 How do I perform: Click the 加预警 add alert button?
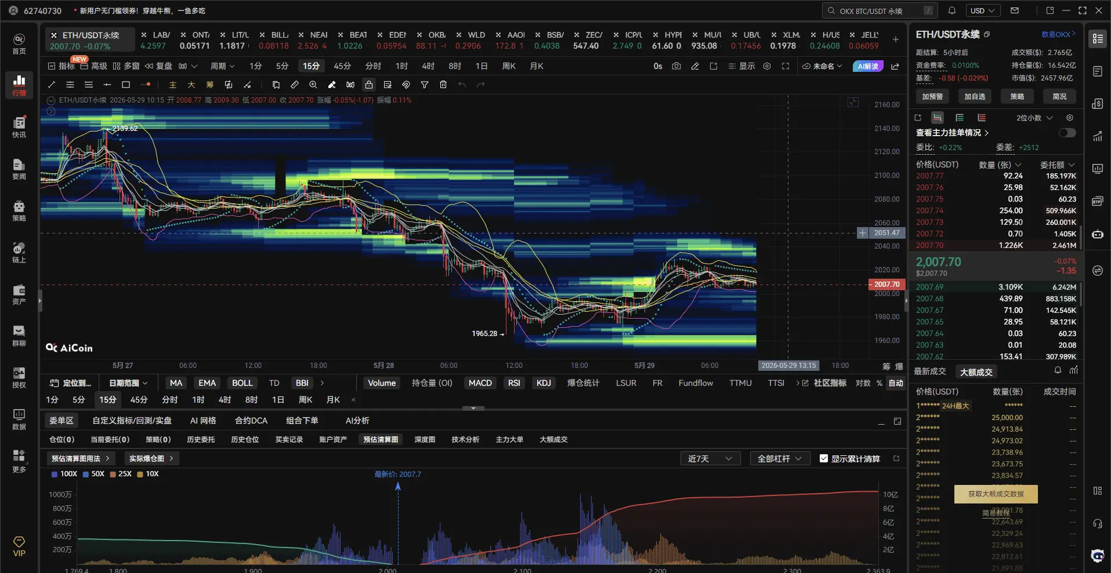point(932,97)
